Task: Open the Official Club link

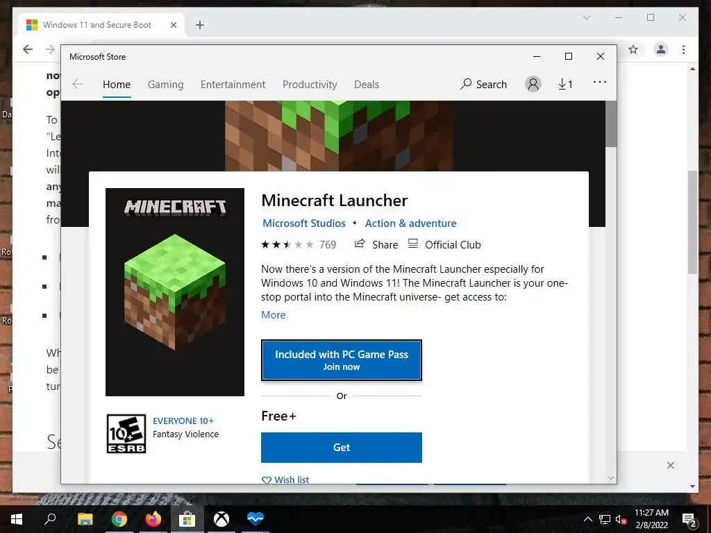Action: (x=444, y=245)
